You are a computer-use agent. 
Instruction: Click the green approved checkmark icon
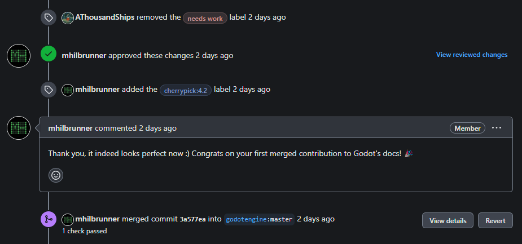(49, 54)
